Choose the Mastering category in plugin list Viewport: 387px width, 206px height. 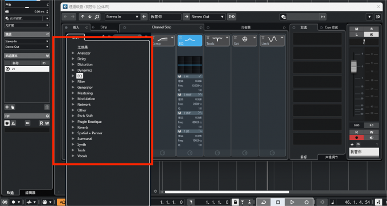coord(85,93)
